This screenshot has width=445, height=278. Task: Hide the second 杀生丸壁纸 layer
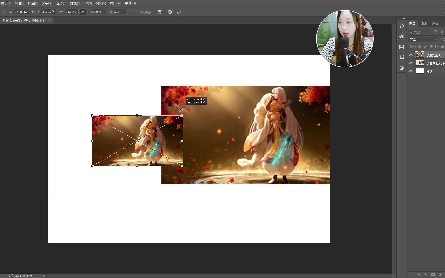[x=411, y=63]
